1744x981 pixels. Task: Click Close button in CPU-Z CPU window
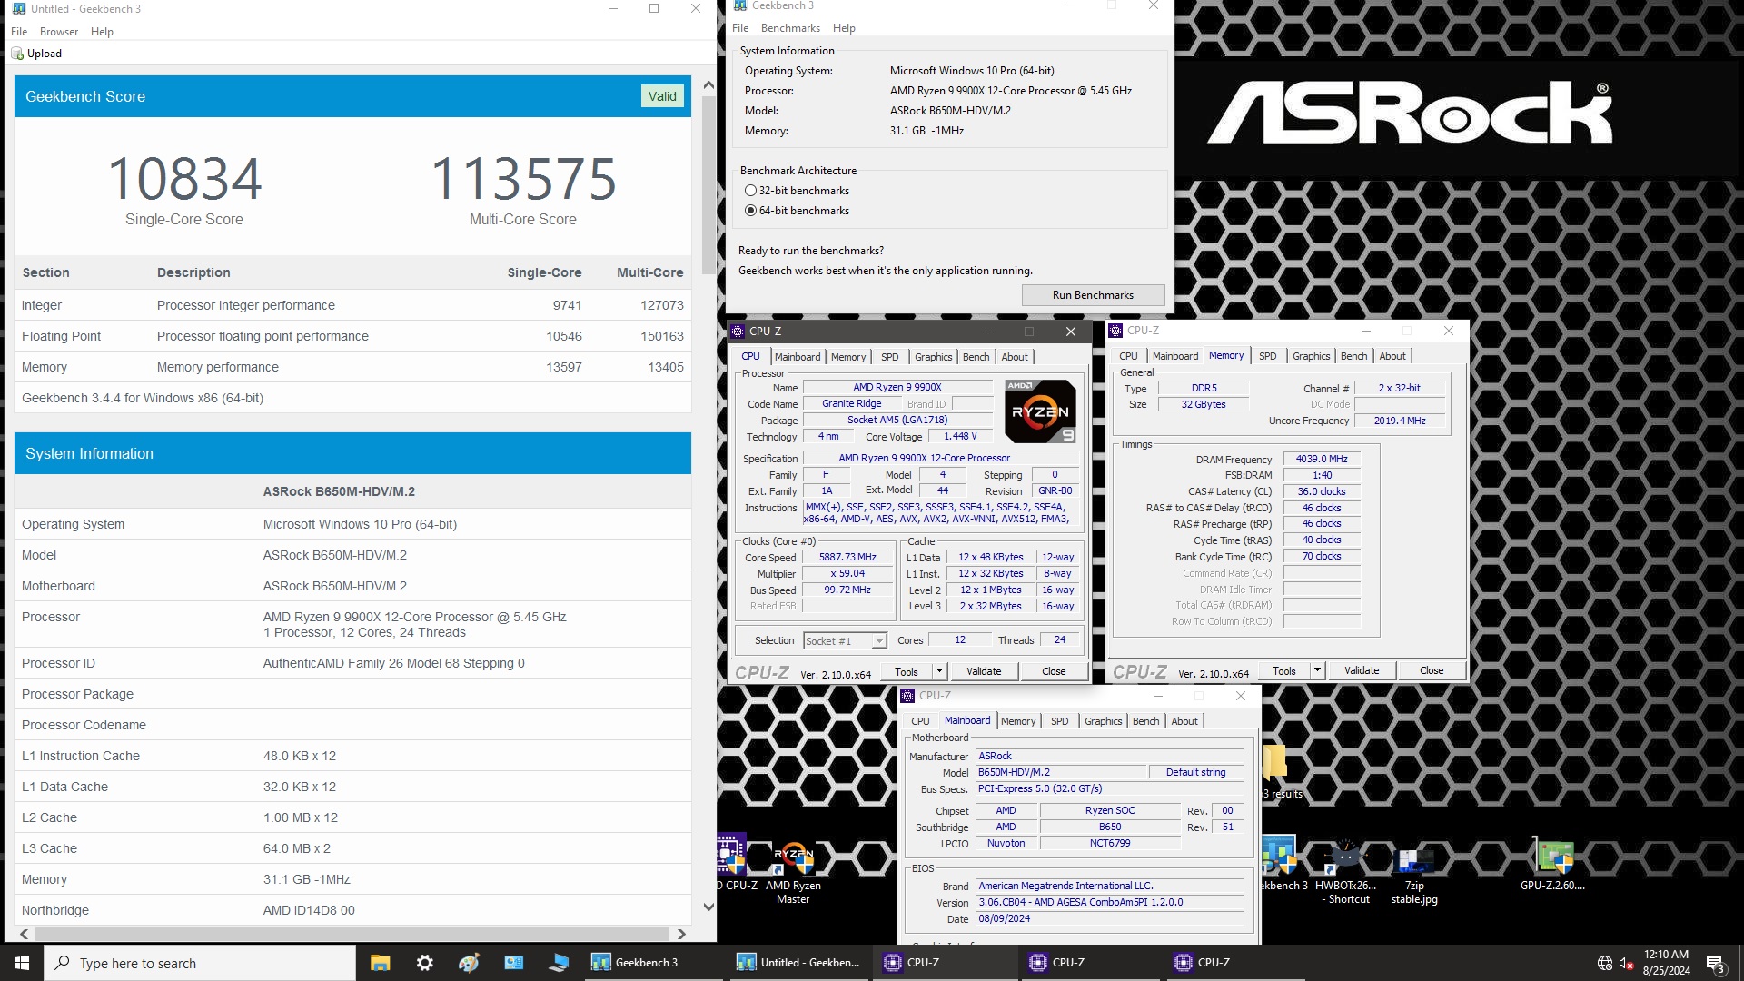tap(1054, 671)
